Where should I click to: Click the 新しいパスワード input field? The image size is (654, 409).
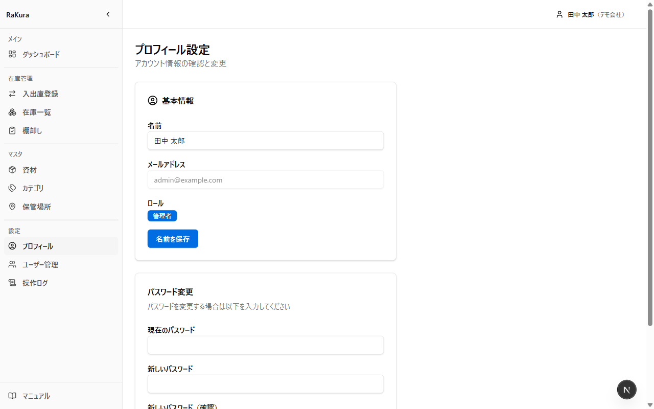click(266, 384)
